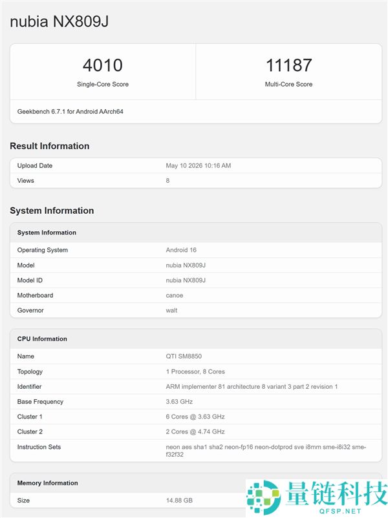388x518 pixels.
Task: Click the Cluster 2 label
Action: pyautogui.click(x=30, y=432)
